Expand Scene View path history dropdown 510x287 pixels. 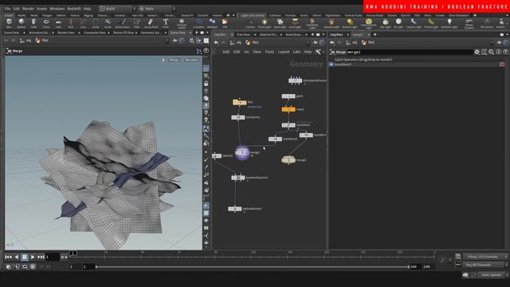pyautogui.click(x=167, y=41)
